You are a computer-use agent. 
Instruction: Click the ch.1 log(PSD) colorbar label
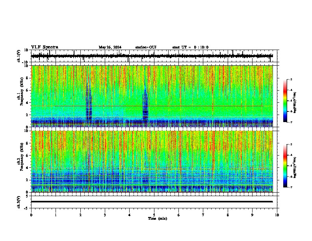coord(295,102)
